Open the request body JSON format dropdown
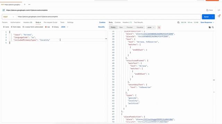This screenshot has height=124, width=222. pos(65,27)
